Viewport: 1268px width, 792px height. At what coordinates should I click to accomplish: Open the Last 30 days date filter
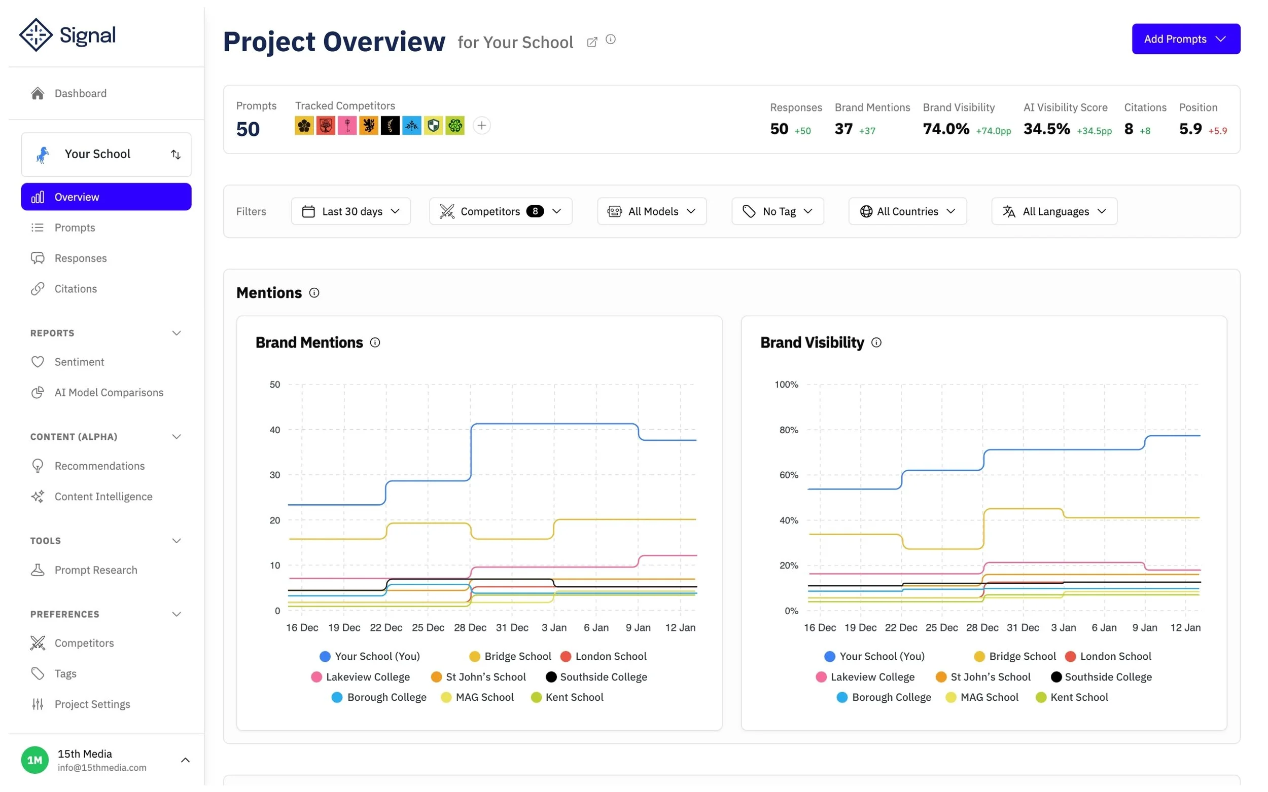point(350,212)
